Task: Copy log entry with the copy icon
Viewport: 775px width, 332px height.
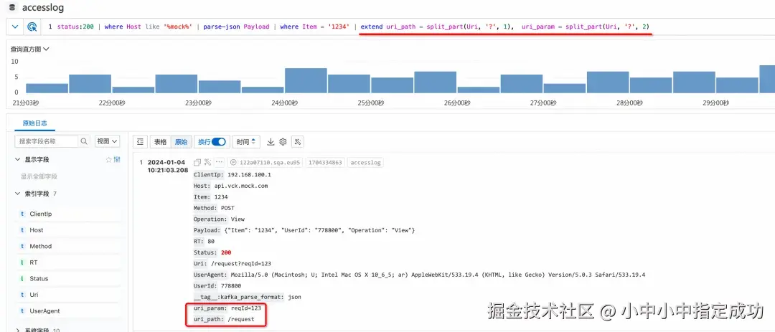Action: (x=197, y=162)
